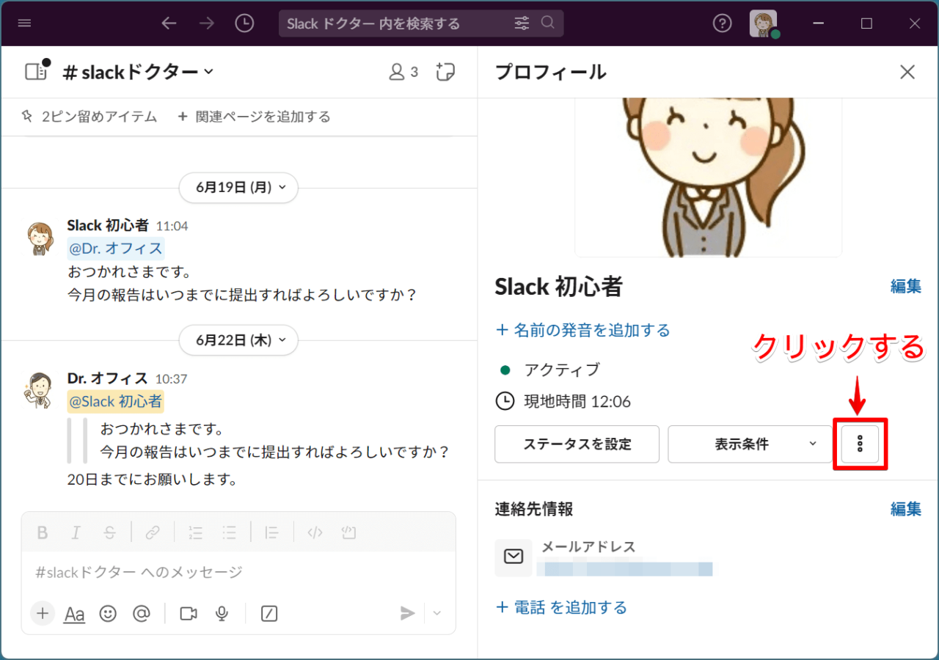The width and height of the screenshot is (939, 660).
Task: Click the large profile picture
Action: point(708,177)
